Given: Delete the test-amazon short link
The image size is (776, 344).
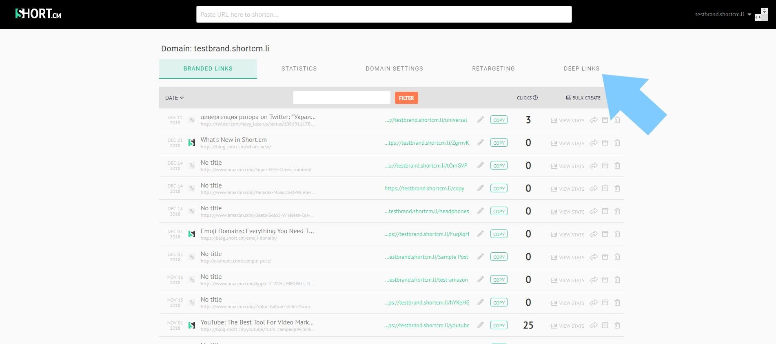Looking at the screenshot, I should [617, 280].
